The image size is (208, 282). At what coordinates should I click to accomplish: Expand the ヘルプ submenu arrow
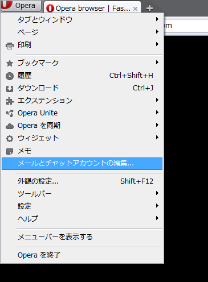(157, 218)
